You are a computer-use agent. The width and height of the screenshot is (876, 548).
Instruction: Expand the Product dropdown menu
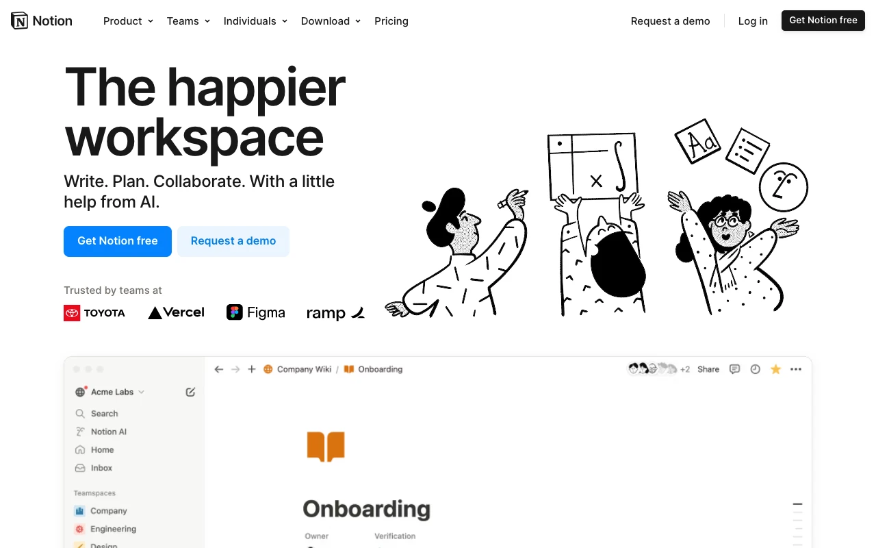(128, 21)
